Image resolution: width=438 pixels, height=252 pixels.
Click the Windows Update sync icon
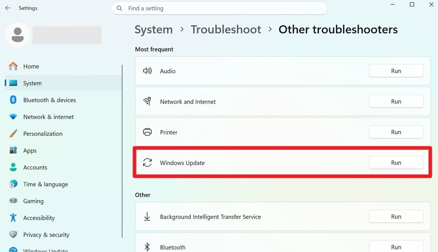click(x=147, y=162)
